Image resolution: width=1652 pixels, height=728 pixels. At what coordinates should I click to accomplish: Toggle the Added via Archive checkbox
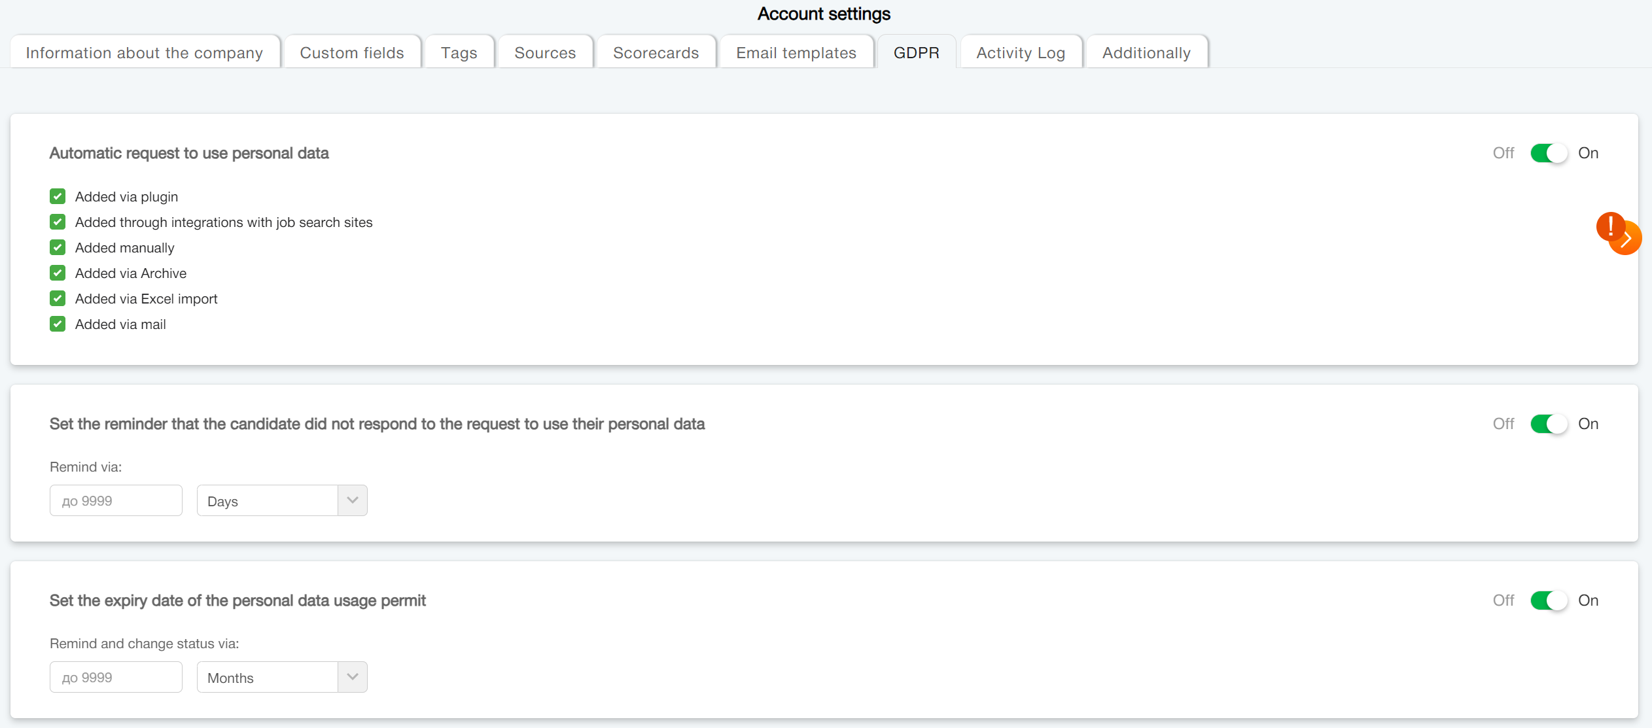click(58, 273)
